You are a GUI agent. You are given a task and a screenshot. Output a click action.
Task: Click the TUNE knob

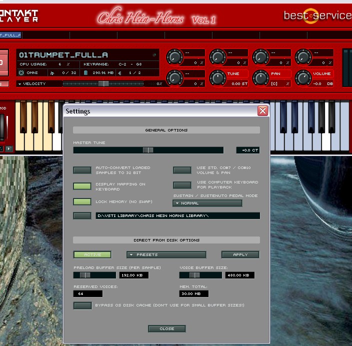pyautogui.click(x=217, y=78)
